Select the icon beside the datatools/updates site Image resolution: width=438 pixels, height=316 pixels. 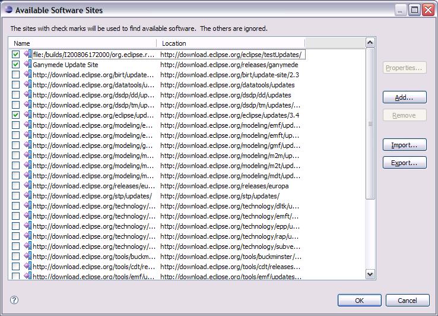click(28, 84)
